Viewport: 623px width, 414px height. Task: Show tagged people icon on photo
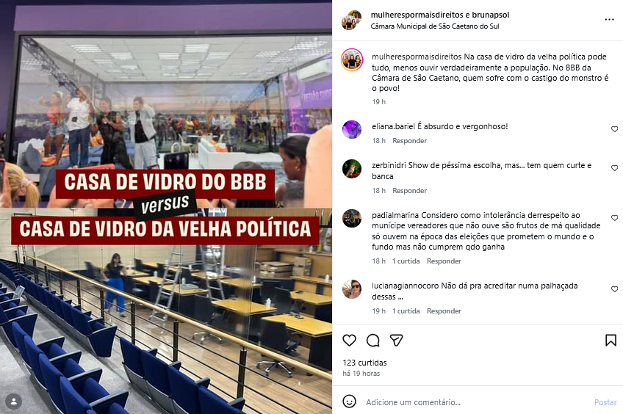(13, 402)
